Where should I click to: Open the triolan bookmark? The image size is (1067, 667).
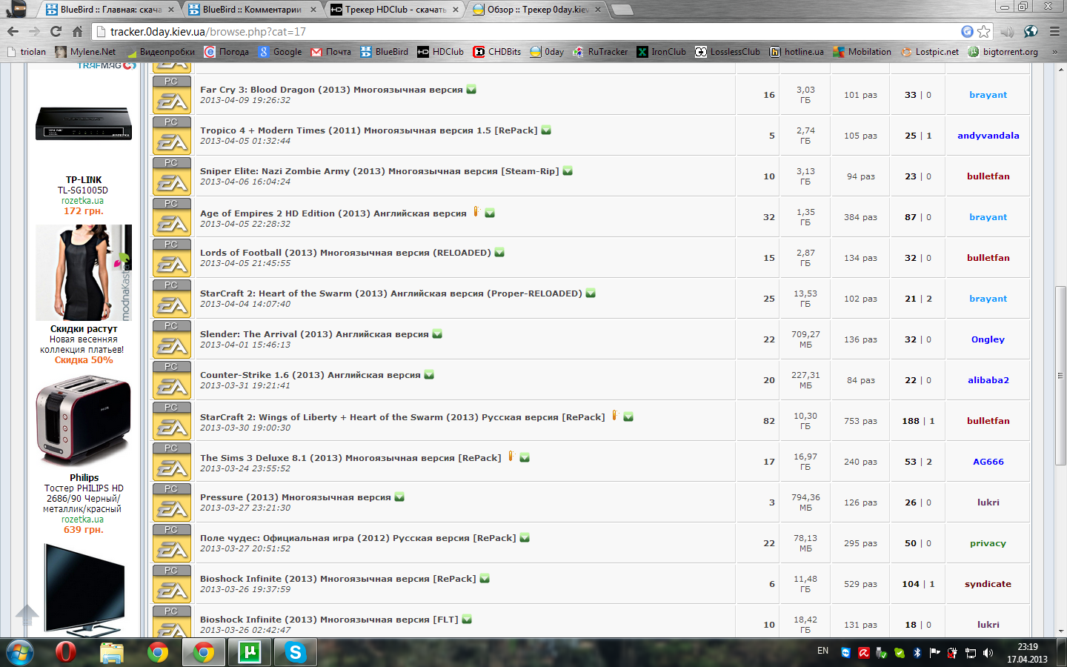[x=26, y=52]
